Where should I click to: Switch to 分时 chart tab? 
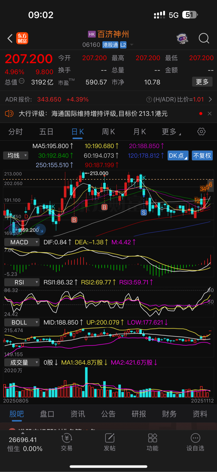pyautogui.click(x=16, y=132)
